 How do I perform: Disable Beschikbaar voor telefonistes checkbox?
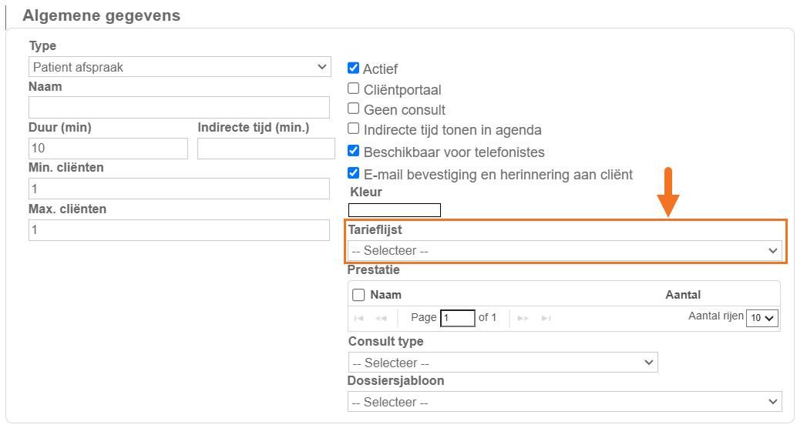[354, 152]
